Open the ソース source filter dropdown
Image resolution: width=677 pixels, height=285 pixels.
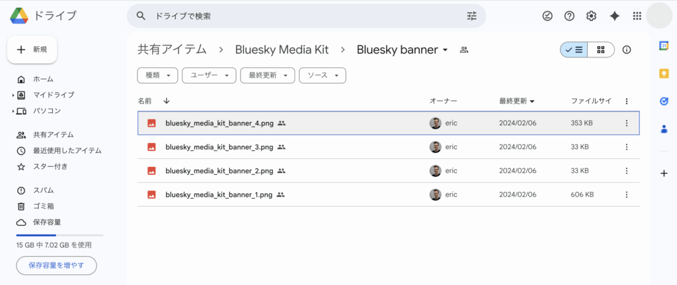[x=323, y=75]
